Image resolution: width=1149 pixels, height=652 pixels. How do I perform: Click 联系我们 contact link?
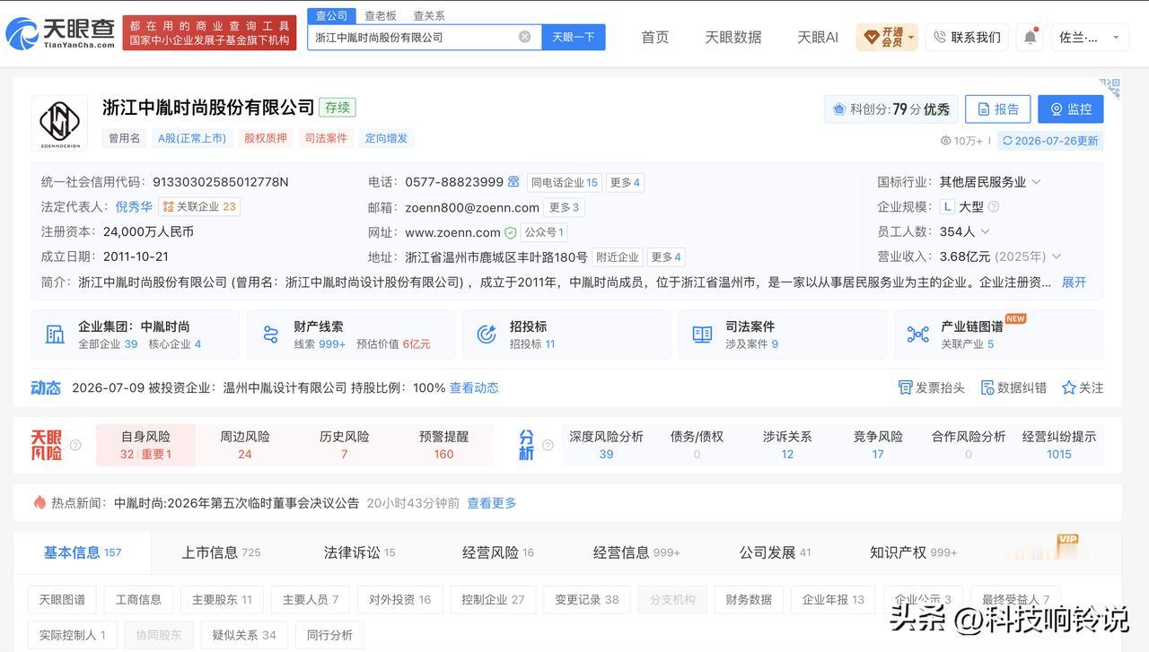pos(967,37)
